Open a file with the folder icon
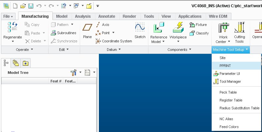 pyautogui.click(x=23, y=6)
